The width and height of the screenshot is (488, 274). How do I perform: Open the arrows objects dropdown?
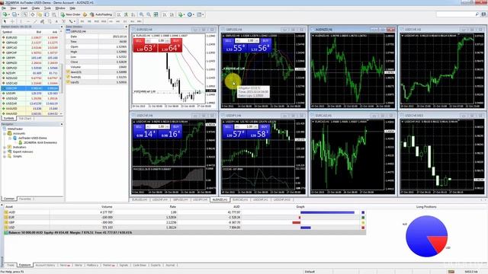(x=75, y=21)
